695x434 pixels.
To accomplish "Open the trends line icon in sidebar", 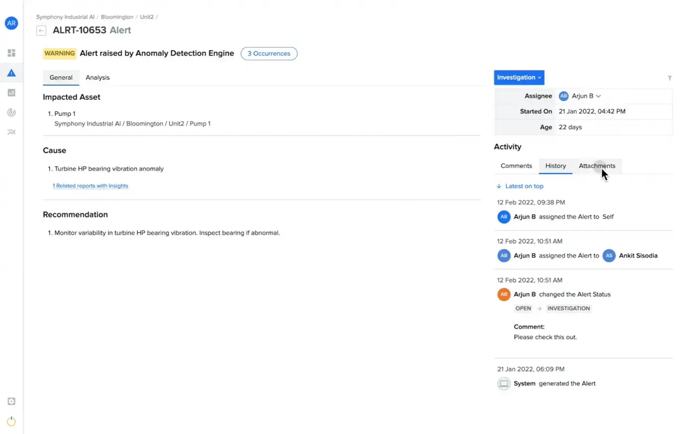I will click(11, 132).
